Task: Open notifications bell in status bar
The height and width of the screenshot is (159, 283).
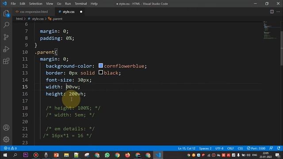Action: [x=279, y=148]
